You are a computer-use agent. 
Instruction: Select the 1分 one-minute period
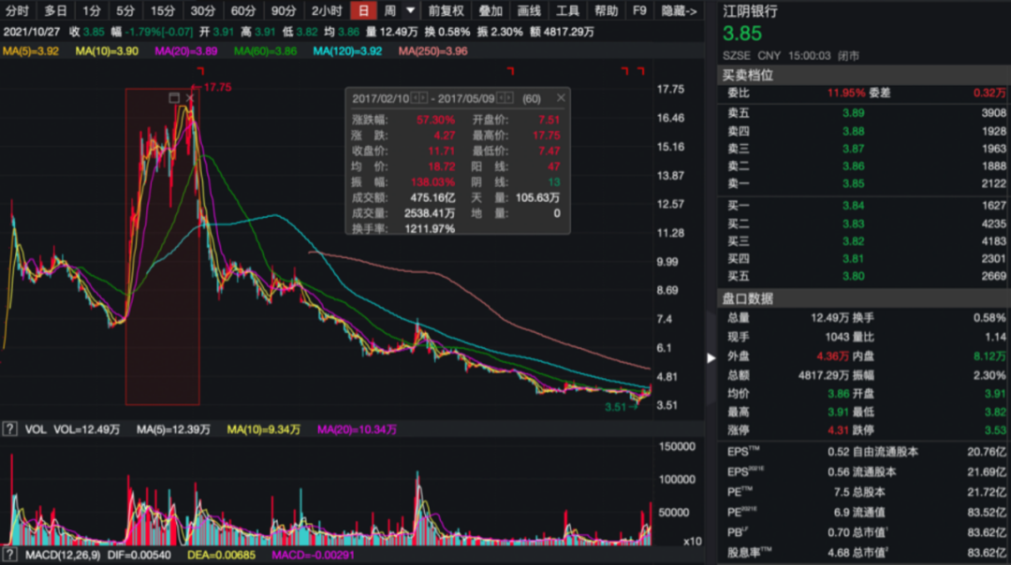[92, 10]
